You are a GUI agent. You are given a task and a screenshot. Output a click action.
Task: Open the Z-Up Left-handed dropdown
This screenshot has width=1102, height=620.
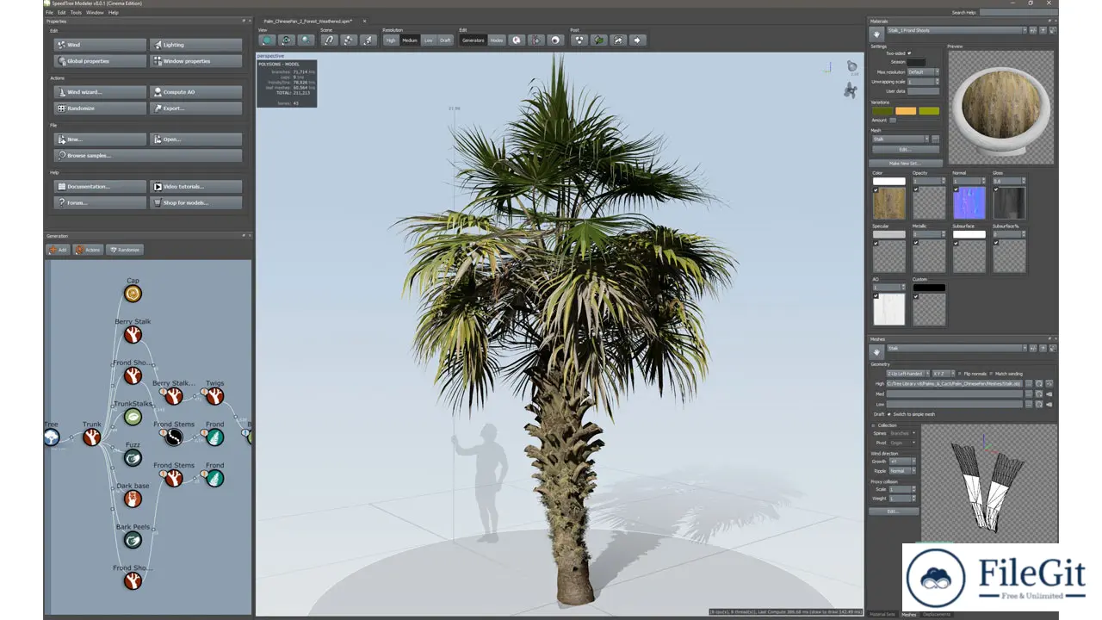point(907,374)
